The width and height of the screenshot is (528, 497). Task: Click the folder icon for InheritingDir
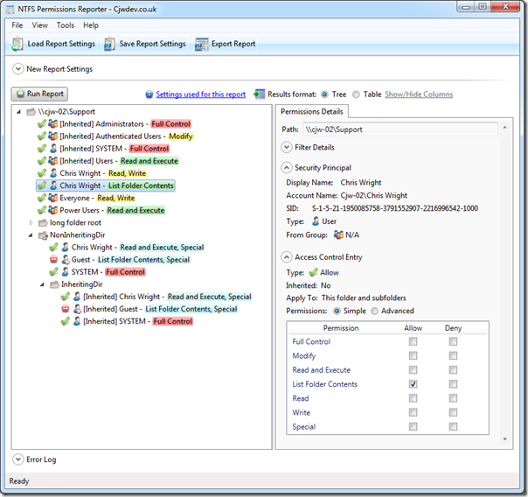[54, 284]
